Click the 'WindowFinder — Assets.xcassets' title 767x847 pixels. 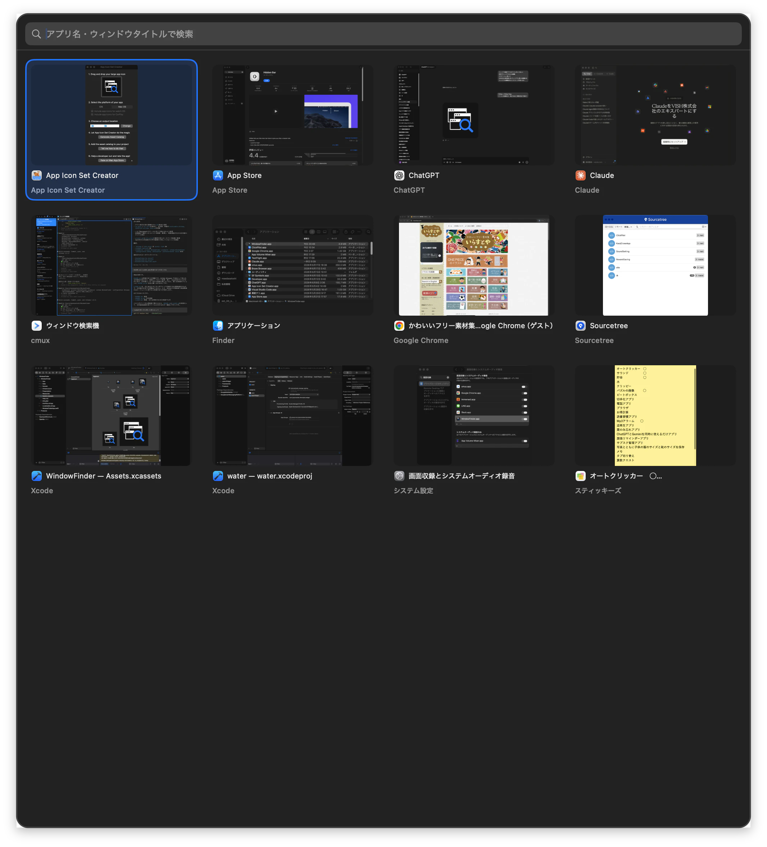click(104, 476)
